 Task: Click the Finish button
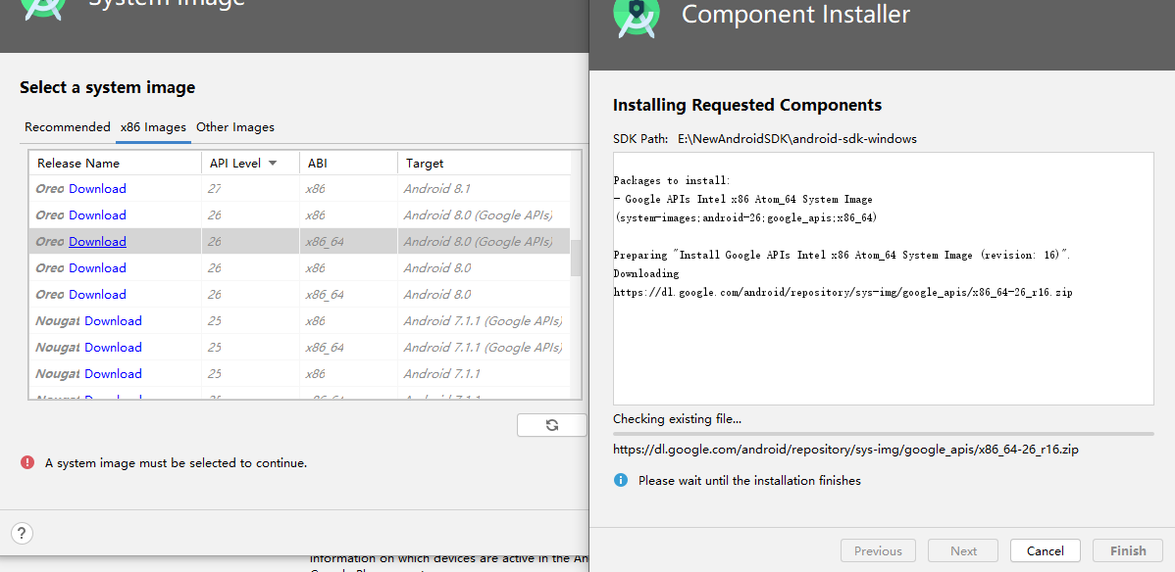pos(1129,551)
